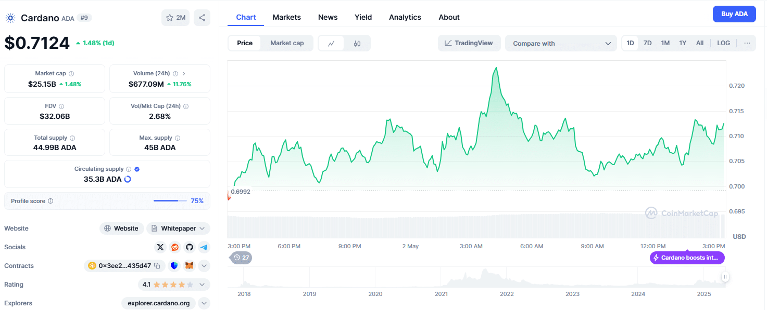The height and width of the screenshot is (310, 767).
Task: Click the Profile score progress bar
Action: click(170, 201)
